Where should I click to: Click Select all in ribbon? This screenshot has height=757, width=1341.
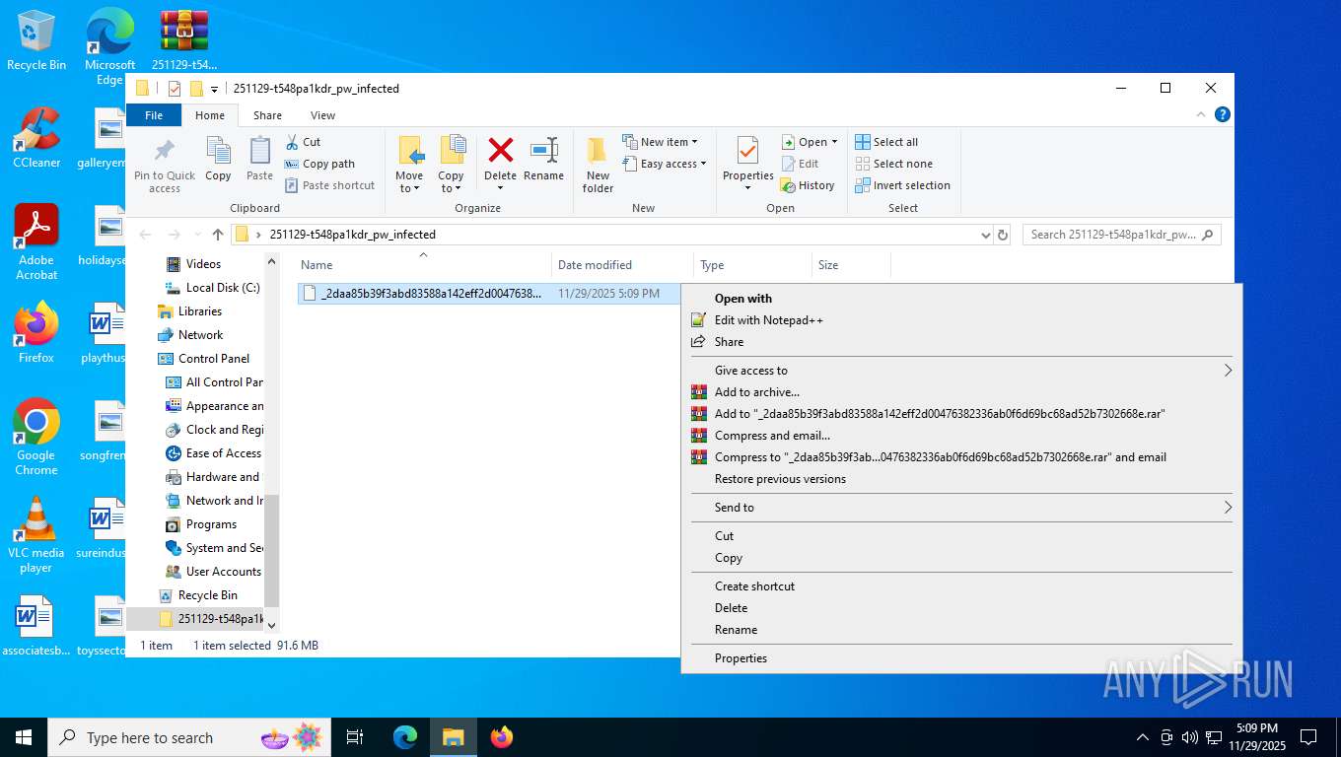pyautogui.click(x=886, y=142)
